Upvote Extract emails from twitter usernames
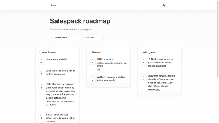219x123 pixels. (x=41, y=73)
